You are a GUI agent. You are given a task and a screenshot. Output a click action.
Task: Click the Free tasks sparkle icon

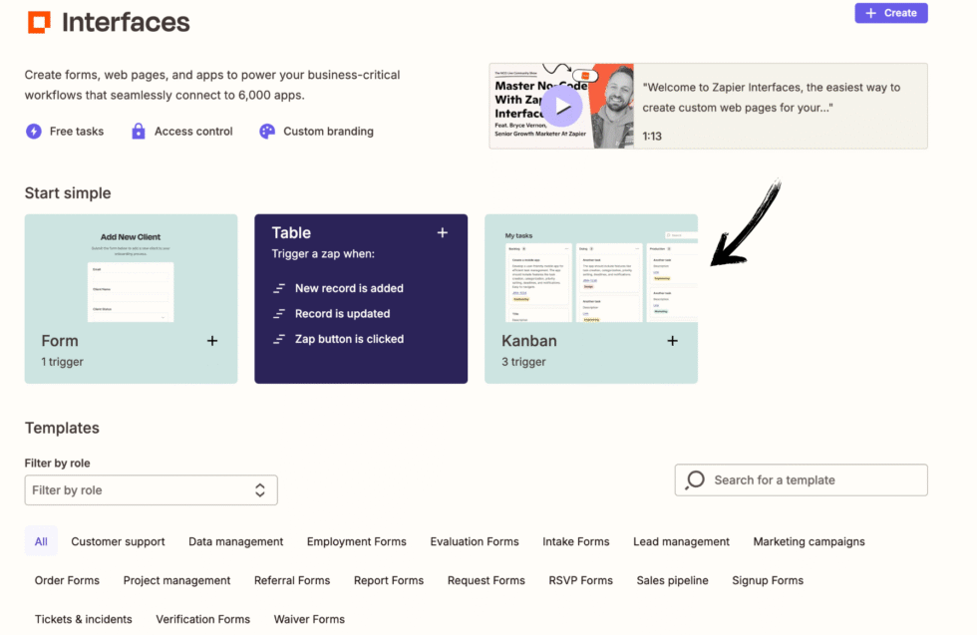coord(31,131)
